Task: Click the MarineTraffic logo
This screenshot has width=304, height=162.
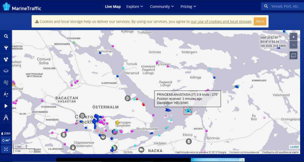Action: coord(22,7)
